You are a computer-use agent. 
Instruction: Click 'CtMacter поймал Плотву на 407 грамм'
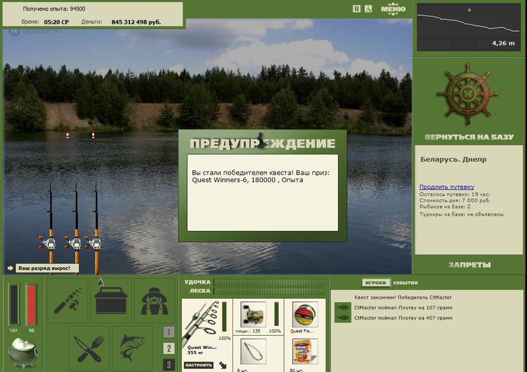click(x=403, y=318)
